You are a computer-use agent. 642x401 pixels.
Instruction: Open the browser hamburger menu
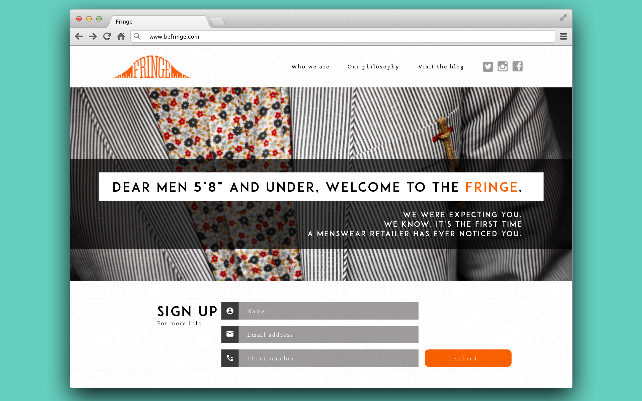pos(564,36)
